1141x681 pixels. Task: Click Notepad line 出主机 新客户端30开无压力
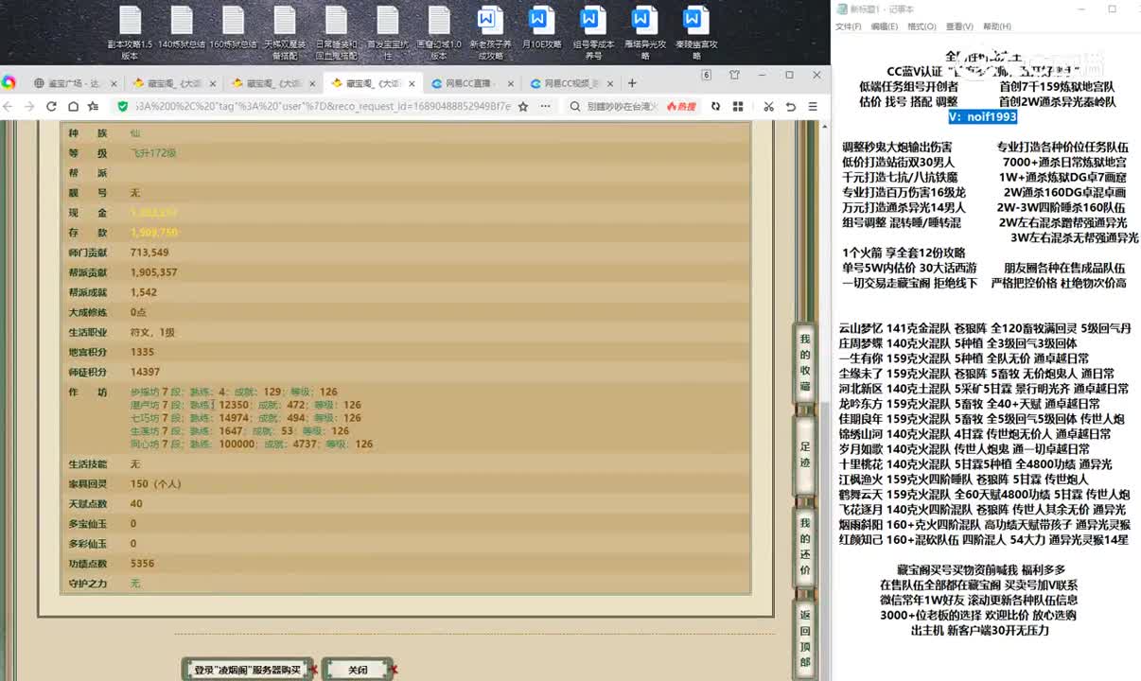point(980,630)
